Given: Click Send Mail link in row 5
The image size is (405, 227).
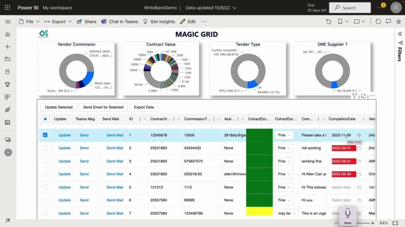Looking at the screenshot, I should [x=115, y=187].
